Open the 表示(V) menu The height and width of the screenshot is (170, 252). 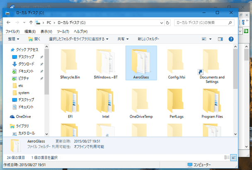pyautogui.click(x=46, y=32)
